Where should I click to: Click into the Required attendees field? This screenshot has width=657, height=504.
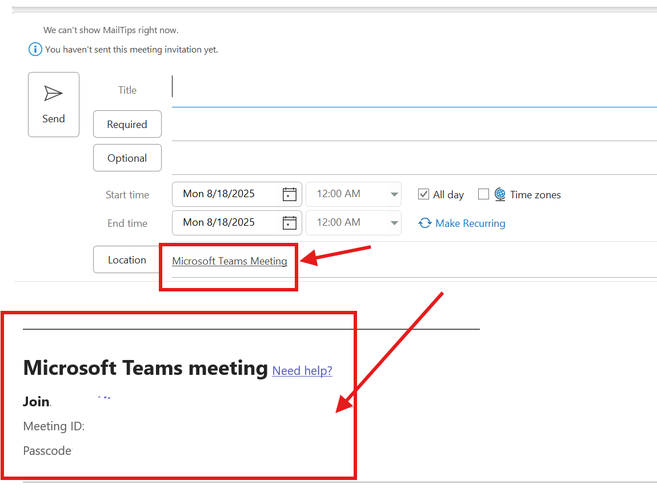[414, 125]
